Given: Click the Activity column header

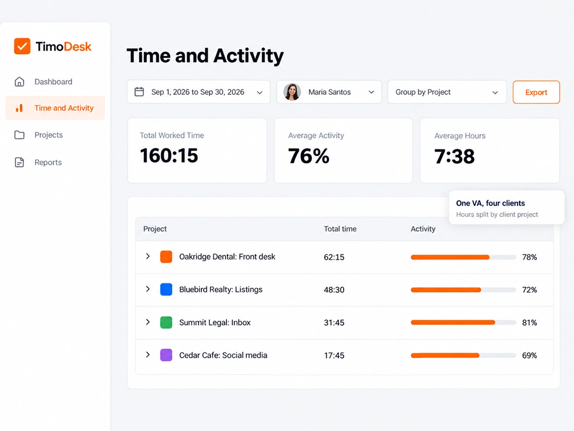Looking at the screenshot, I should (423, 229).
